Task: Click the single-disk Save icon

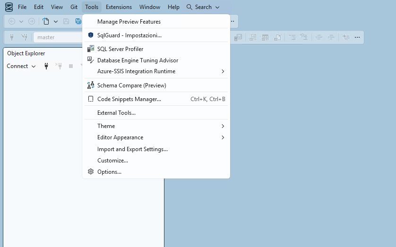Action: [66, 21]
